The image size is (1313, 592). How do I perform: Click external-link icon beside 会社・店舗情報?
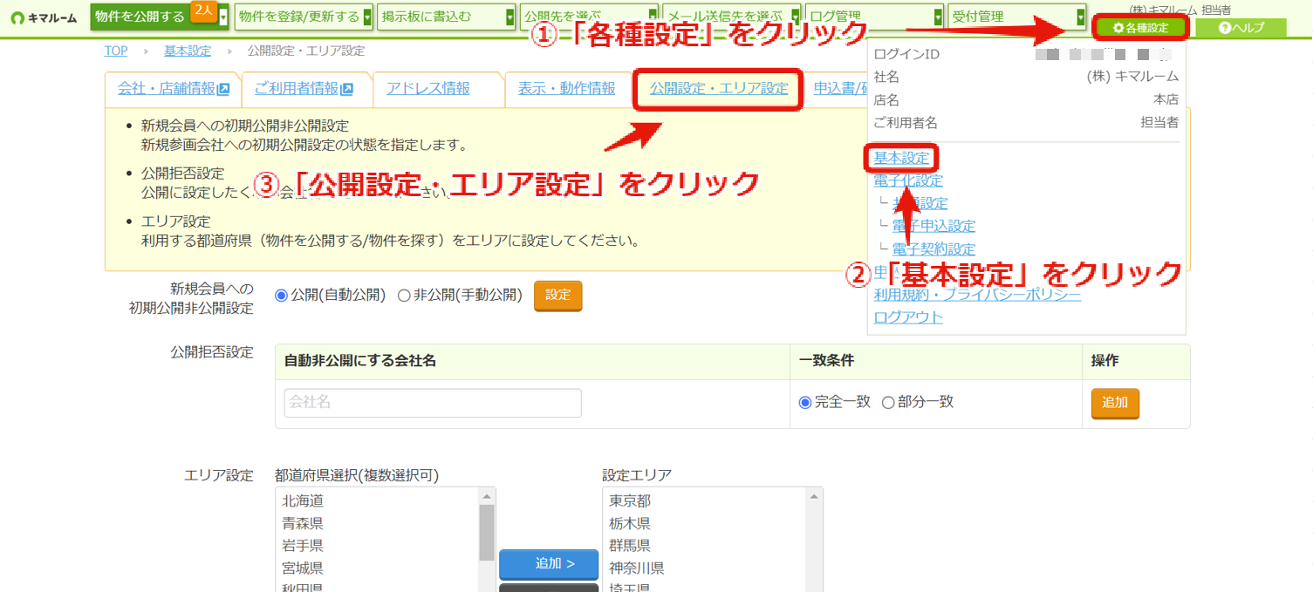click(223, 89)
